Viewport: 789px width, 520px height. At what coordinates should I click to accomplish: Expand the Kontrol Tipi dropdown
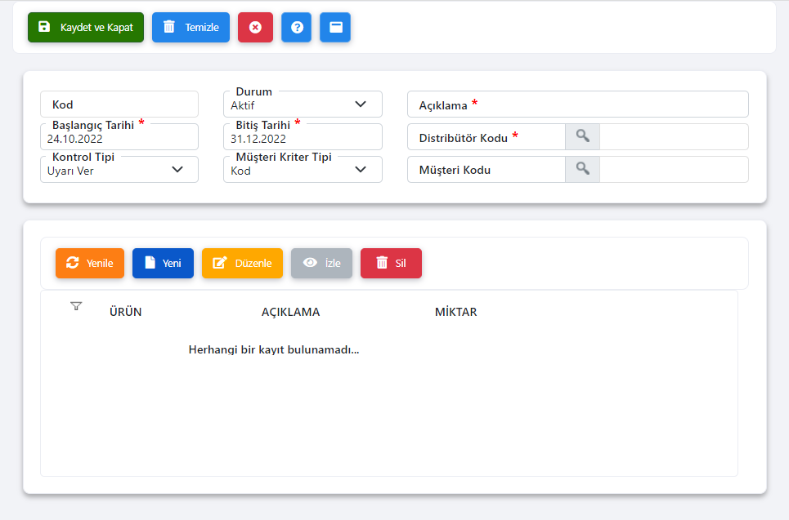[x=119, y=170]
